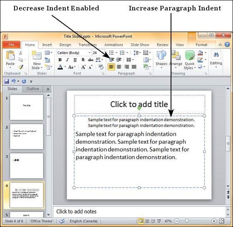Open the Paragraph dialog launcher

tap(150, 73)
